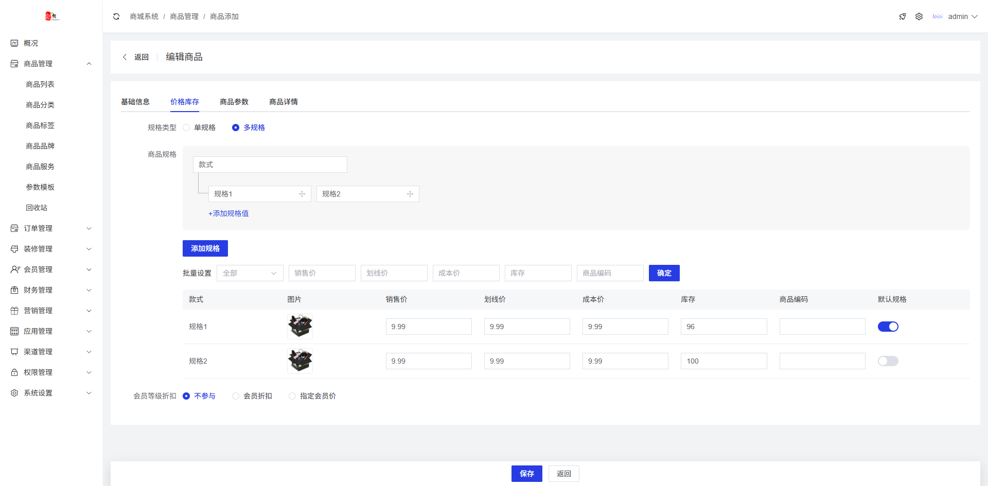Click the site logo in sidebar
This screenshot has height=486, width=988.
click(x=52, y=16)
